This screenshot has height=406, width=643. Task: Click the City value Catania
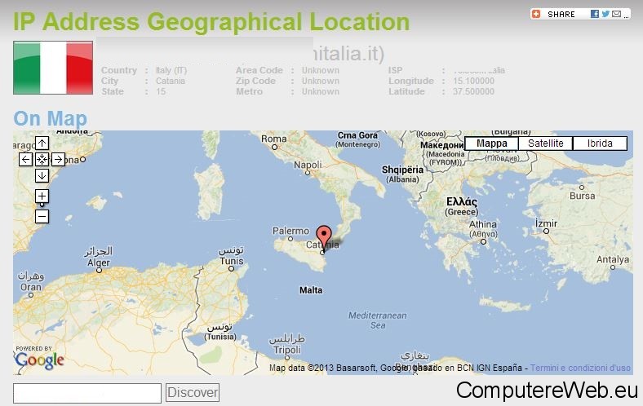coord(171,81)
